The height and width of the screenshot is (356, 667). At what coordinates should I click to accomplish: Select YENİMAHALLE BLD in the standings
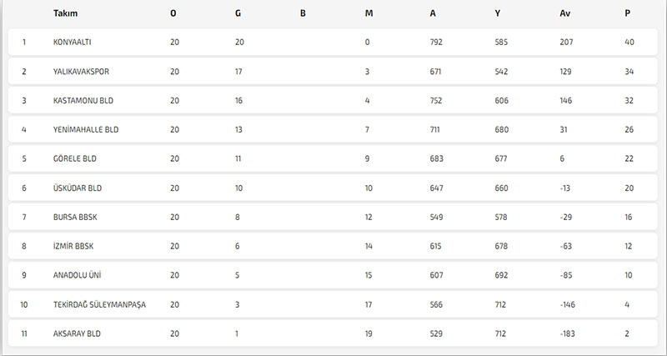point(86,129)
